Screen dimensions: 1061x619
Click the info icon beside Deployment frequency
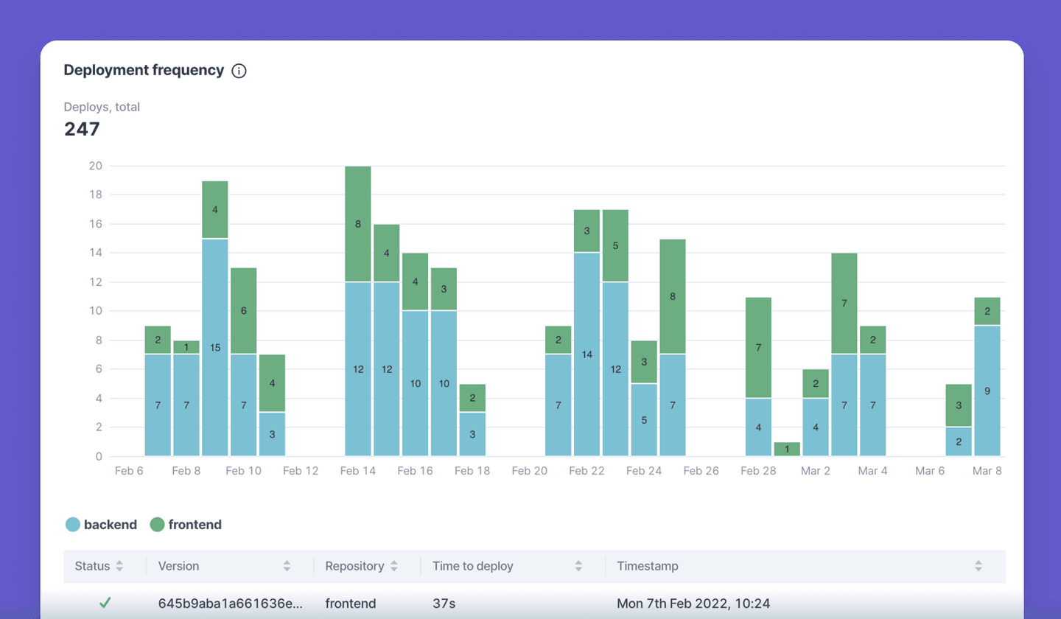pos(238,70)
